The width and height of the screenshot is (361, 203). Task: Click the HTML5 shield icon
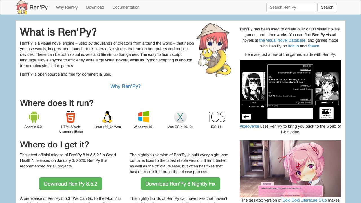(71, 117)
